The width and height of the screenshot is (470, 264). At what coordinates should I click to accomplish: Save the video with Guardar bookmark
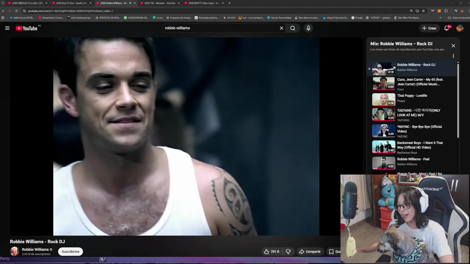pyautogui.click(x=334, y=252)
